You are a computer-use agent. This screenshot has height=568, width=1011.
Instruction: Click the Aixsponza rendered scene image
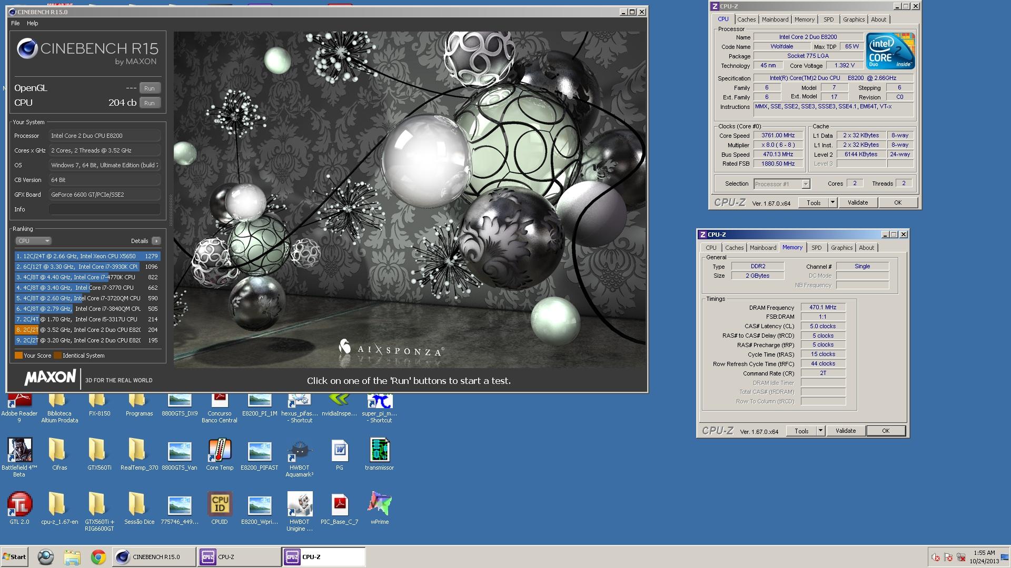pos(410,199)
